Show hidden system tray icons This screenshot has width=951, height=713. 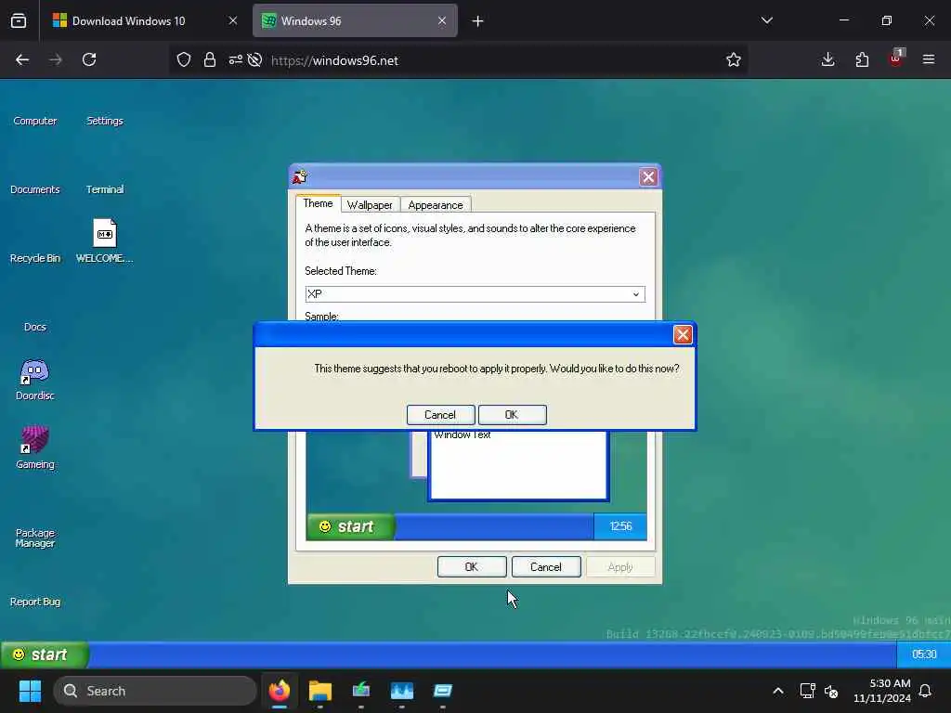778,691
